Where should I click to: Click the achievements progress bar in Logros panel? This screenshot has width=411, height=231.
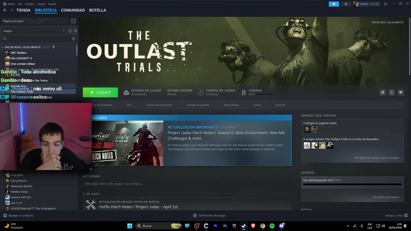click(352, 184)
